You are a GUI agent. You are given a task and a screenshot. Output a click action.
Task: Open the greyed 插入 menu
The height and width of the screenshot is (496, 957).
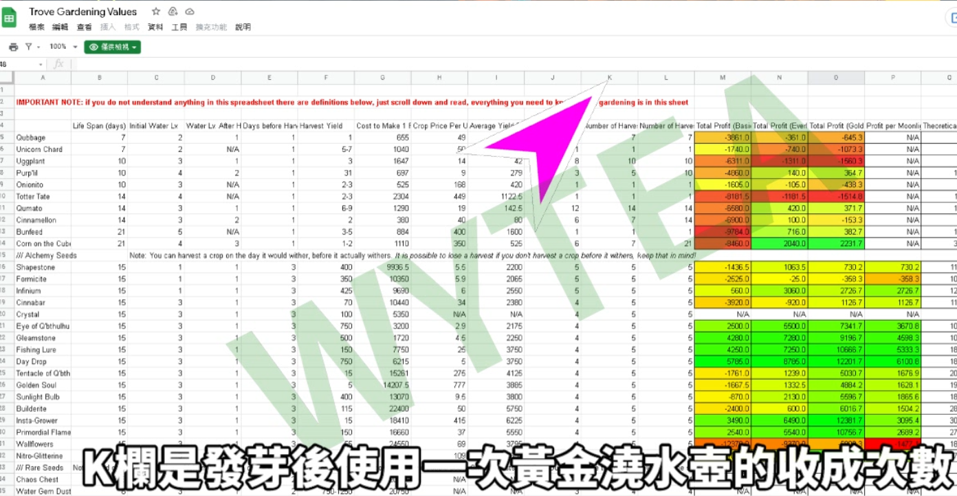tap(108, 28)
